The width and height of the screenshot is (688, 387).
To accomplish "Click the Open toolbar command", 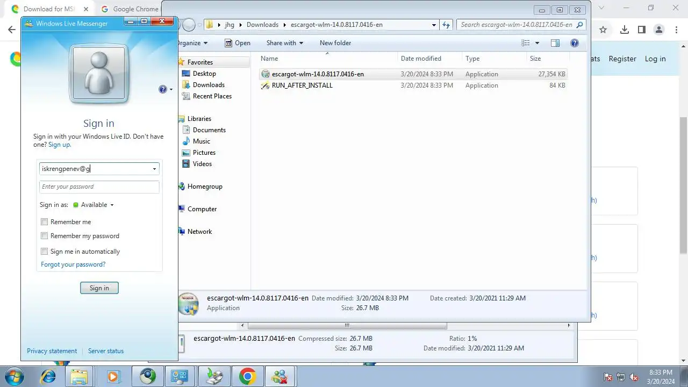I will pyautogui.click(x=237, y=43).
